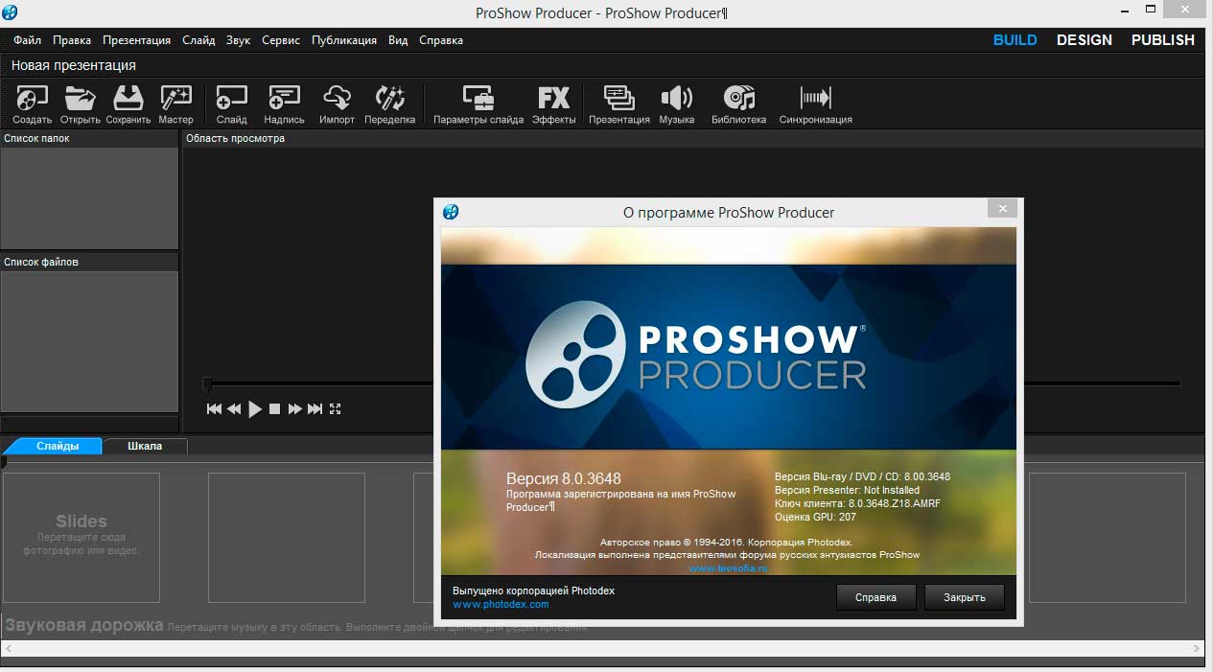
Task: Click the rewind playback button
Action: pyautogui.click(x=234, y=409)
